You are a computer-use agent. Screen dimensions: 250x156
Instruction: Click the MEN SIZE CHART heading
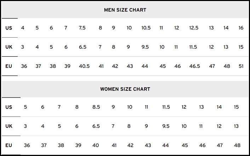[125, 10]
